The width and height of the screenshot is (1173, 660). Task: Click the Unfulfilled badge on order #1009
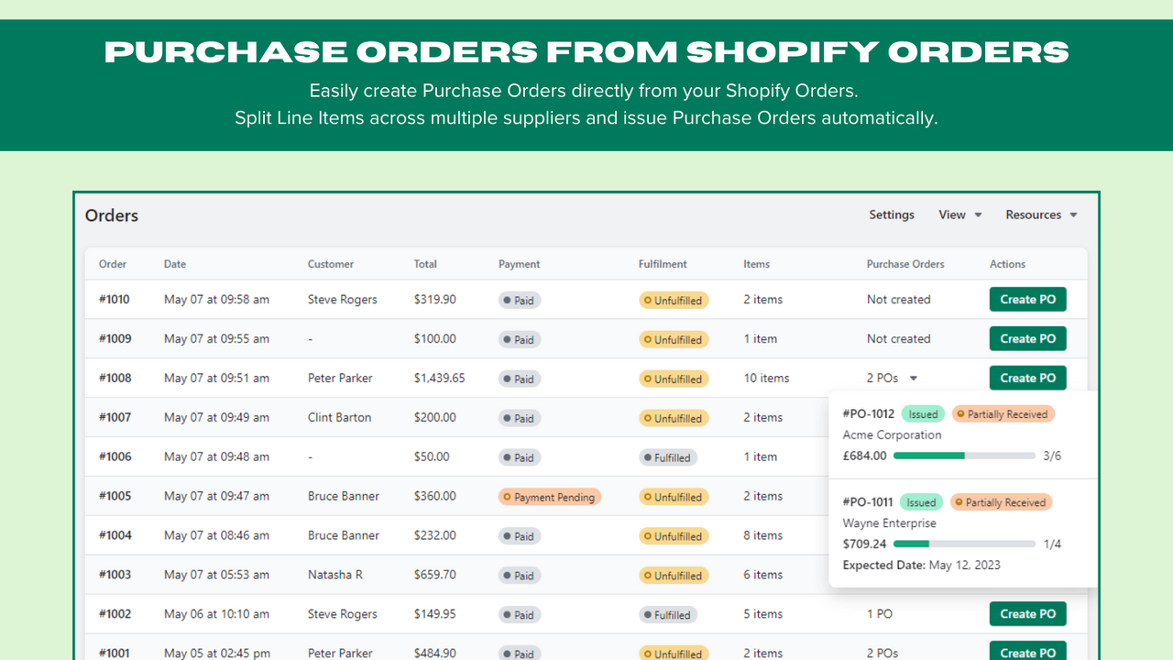(674, 339)
